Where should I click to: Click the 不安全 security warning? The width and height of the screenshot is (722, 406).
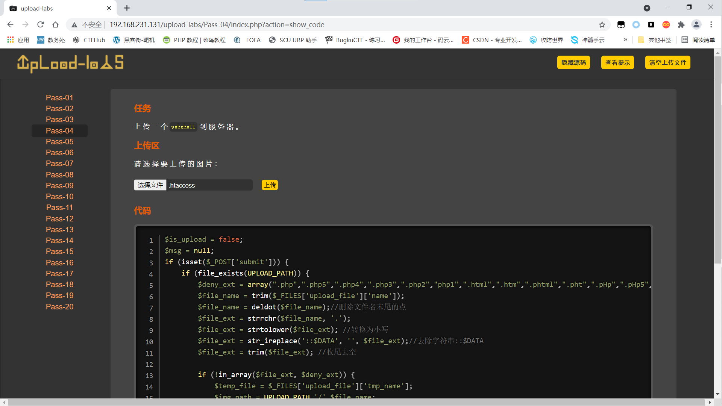pos(86,24)
